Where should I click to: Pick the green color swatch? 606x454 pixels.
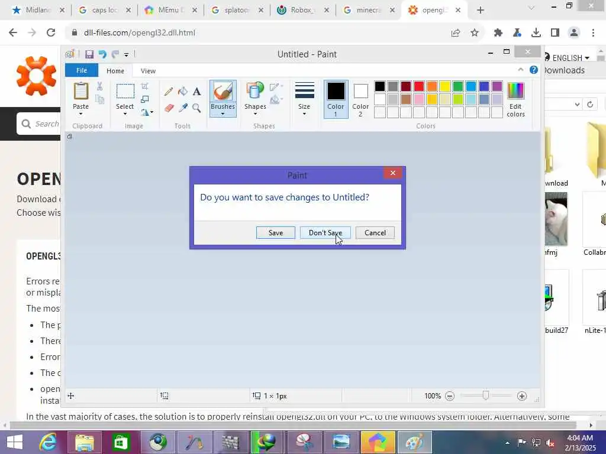(458, 86)
